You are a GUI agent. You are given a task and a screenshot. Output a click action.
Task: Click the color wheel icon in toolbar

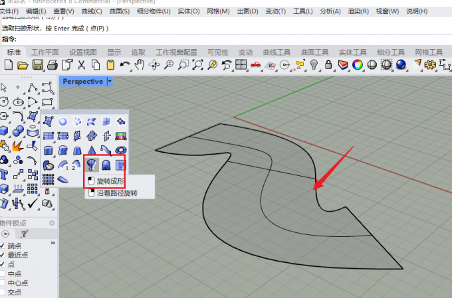coord(358,65)
